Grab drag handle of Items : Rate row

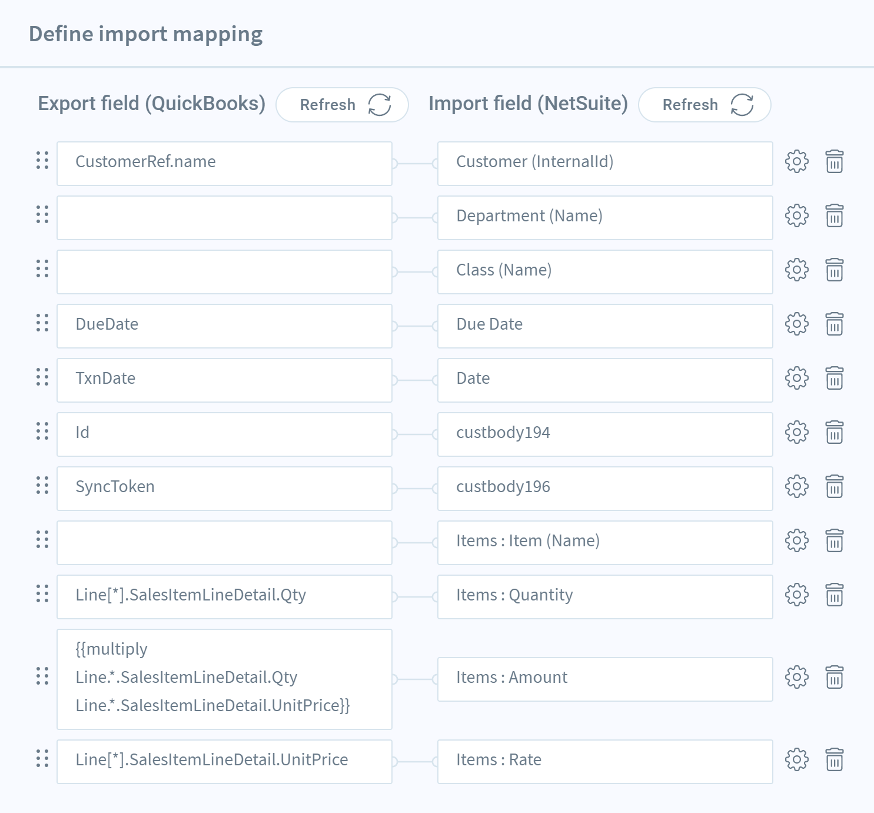pyautogui.click(x=42, y=758)
